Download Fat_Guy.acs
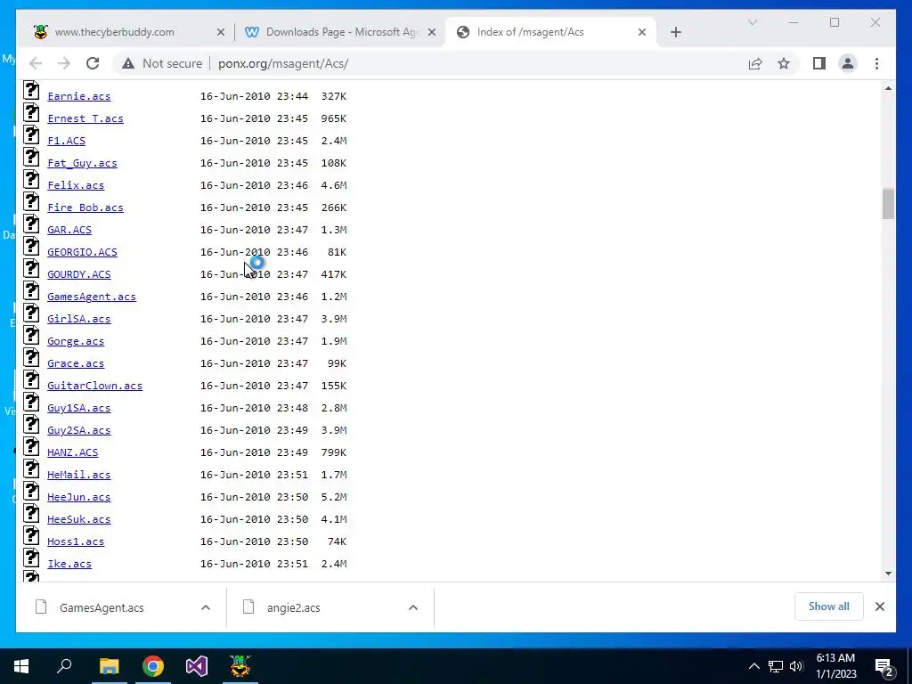 (x=82, y=164)
